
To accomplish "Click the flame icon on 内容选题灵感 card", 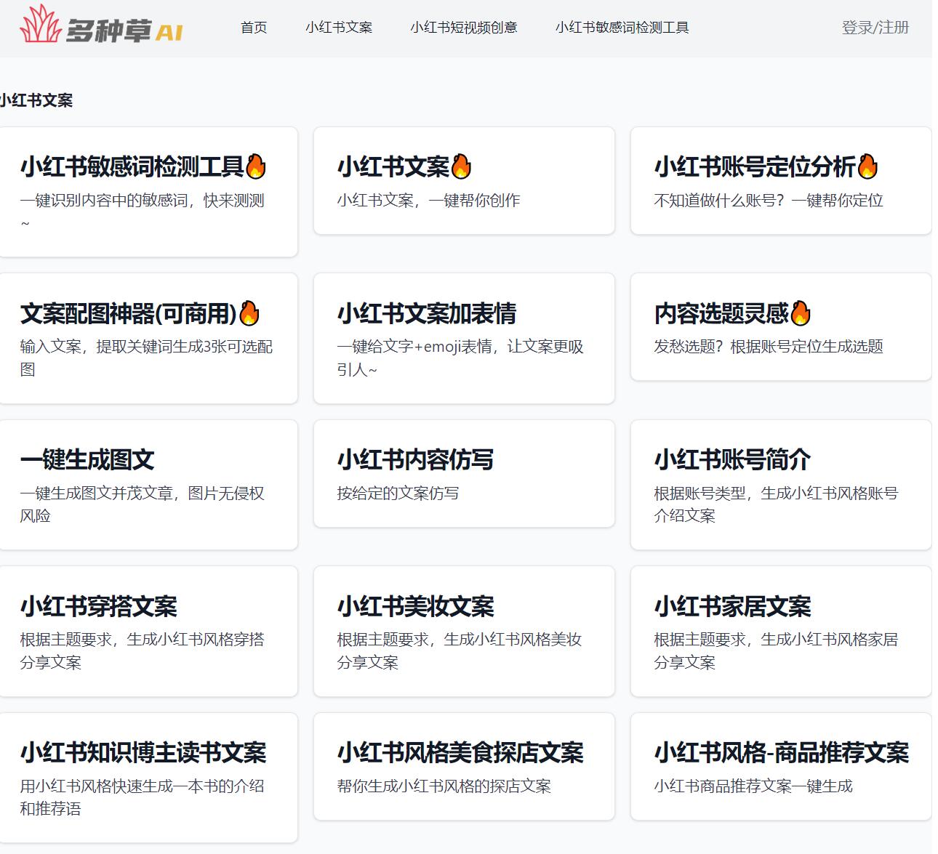I will [801, 313].
